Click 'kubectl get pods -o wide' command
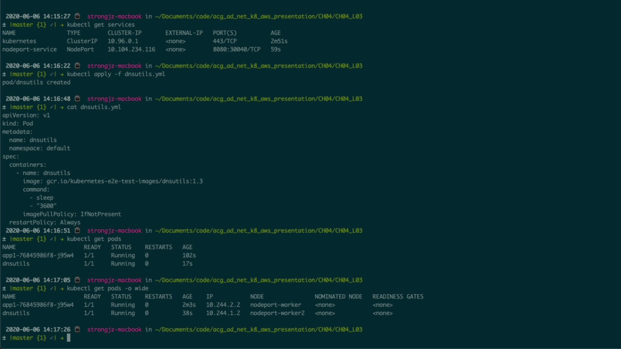The image size is (621, 349). 107,288
